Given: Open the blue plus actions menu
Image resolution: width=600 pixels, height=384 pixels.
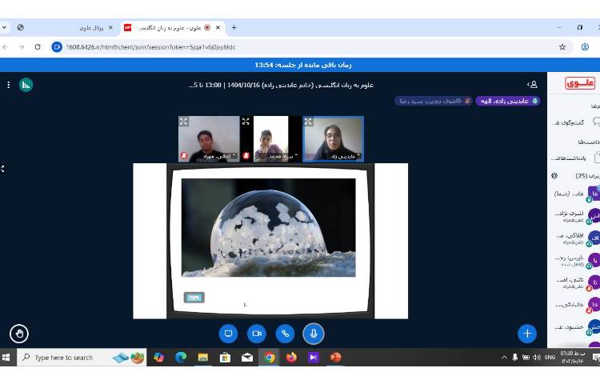Looking at the screenshot, I should [526, 333].
